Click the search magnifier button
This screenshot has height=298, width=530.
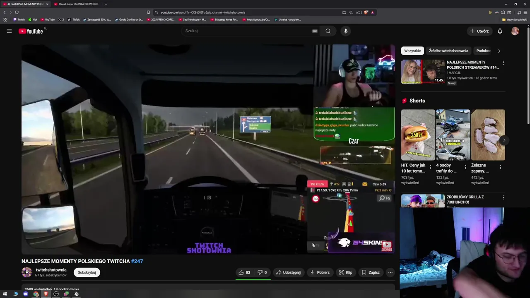point(328,31)
